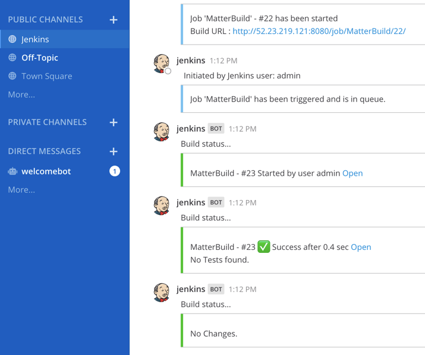Viewport: 425px width, 355px height.
Task: Switch to the Off-Topic channel
Action: click(x=65, y=58)
